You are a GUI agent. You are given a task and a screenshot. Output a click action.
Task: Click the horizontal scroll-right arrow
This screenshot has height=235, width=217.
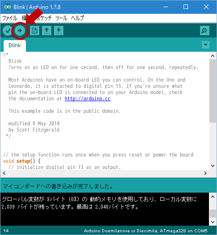coord(205,173)
